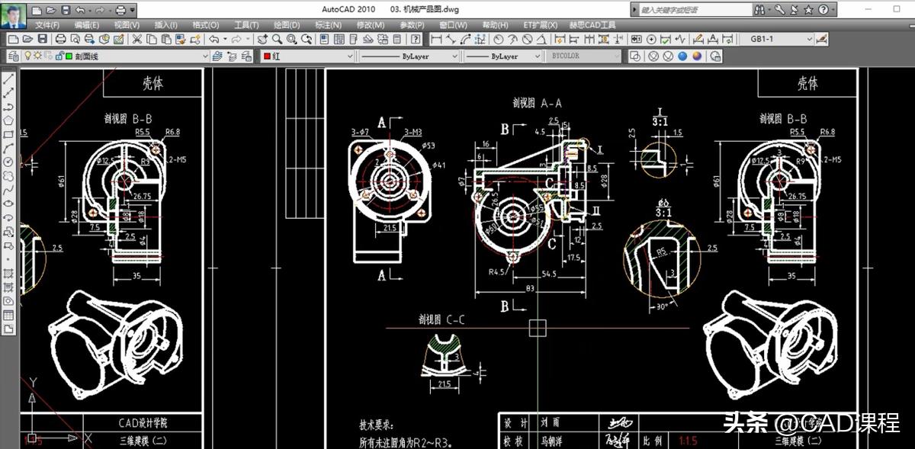Open the ET扩展(X) menu
Viewport: 915px width, 449px height.
540,24
